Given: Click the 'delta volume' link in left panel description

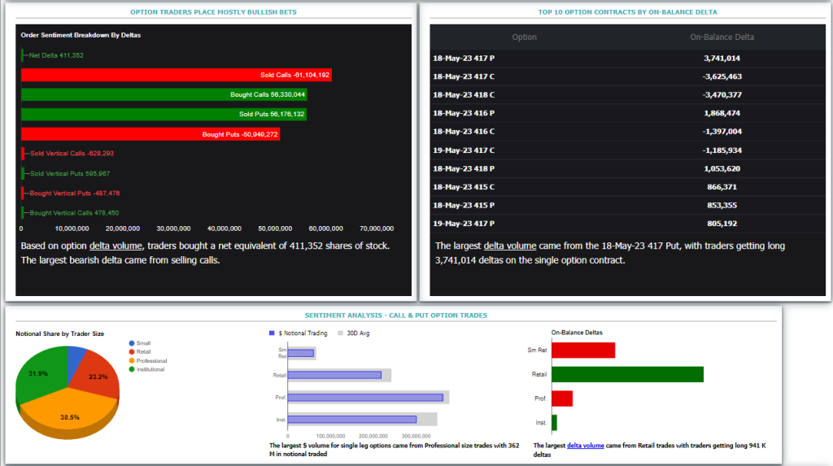Looking at the screenshot, I should tap(116, 246).
